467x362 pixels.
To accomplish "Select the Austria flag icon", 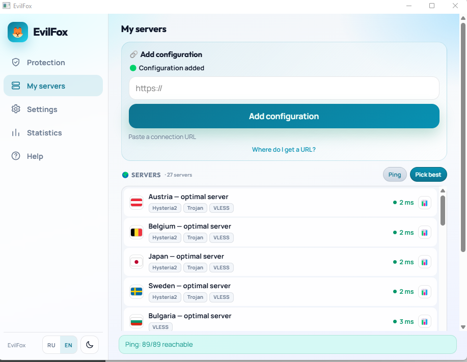I will pyautogui.click(x=136, y=203).
